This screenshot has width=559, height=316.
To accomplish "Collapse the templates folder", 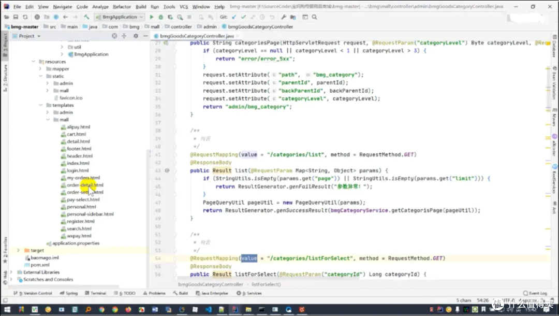I will coord(41,105).
